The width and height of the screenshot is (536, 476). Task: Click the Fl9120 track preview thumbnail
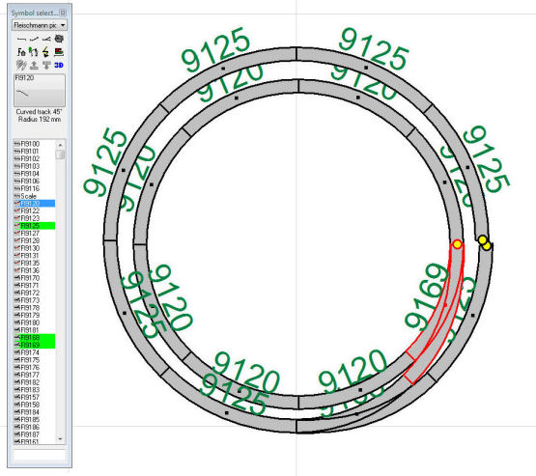coord(40,90)
